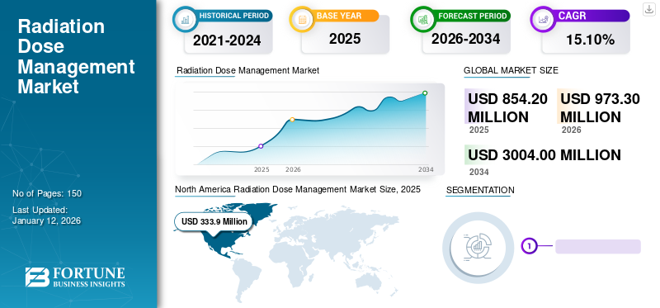The height and width of the screenshot is (308, 660).
Task: Click the BASE YEAR orange label
Action: pyautogui.click(x=339, y=16)
